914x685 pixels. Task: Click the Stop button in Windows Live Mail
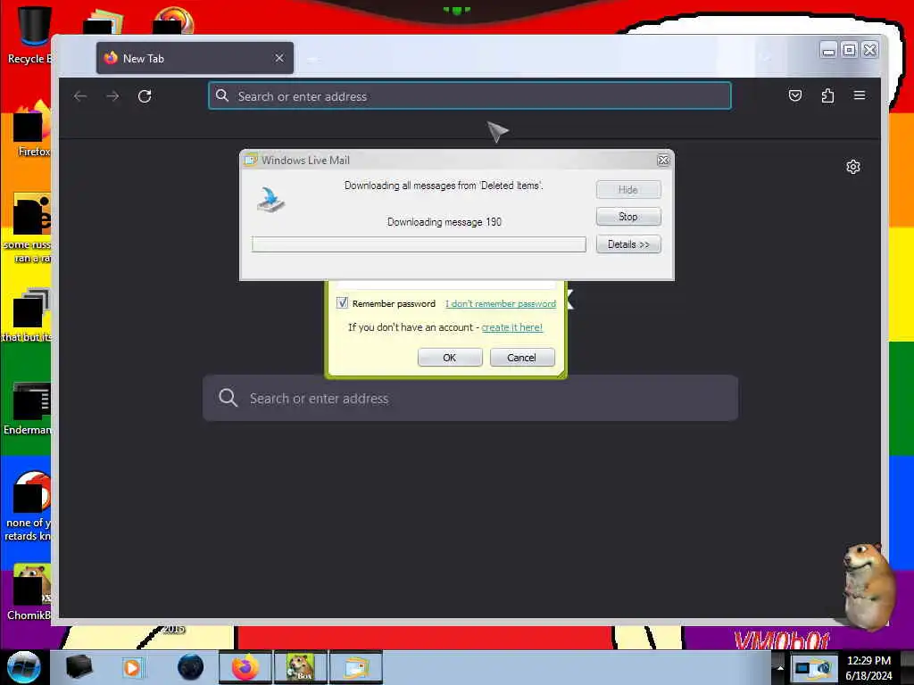point(628,217)
